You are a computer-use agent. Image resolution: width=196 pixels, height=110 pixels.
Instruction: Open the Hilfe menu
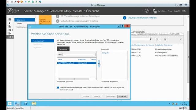point(184,11)
